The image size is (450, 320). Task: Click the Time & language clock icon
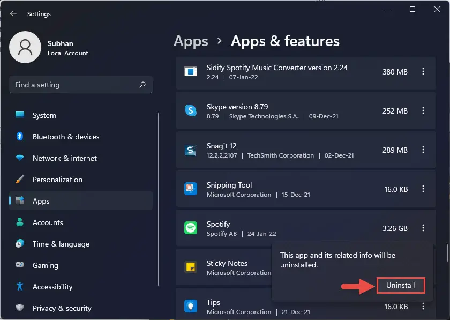[20, 243]
